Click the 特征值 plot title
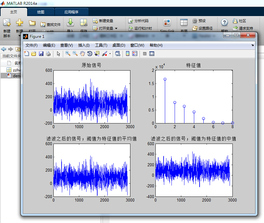 click(194, 65)
